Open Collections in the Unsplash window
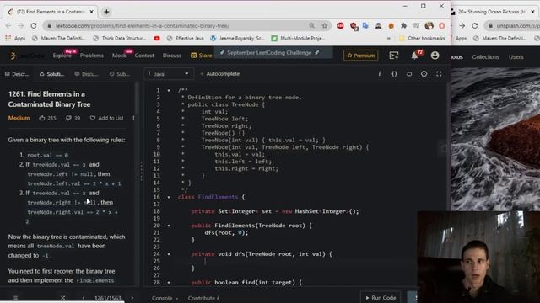This screenshot has height=303, width=540. click(486, 57)
